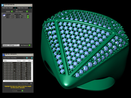Screen dimensions: 131x98
Task: Select the 1.00 x 1.00 gem size cell
Action: [x=12, y=16]
